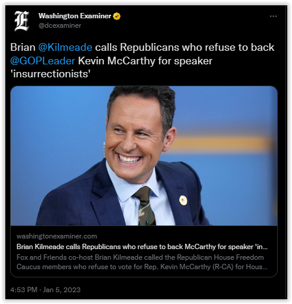The width and height of the screenshot is (292, 304).
Task: Open the 'Brian Kilmeade calls Republicans' card headline
Action: point(142,247)
